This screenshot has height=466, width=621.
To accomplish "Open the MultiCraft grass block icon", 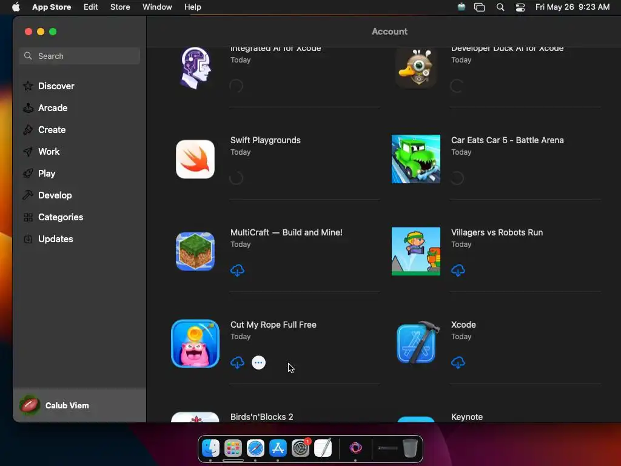I will tap(195, 252).
